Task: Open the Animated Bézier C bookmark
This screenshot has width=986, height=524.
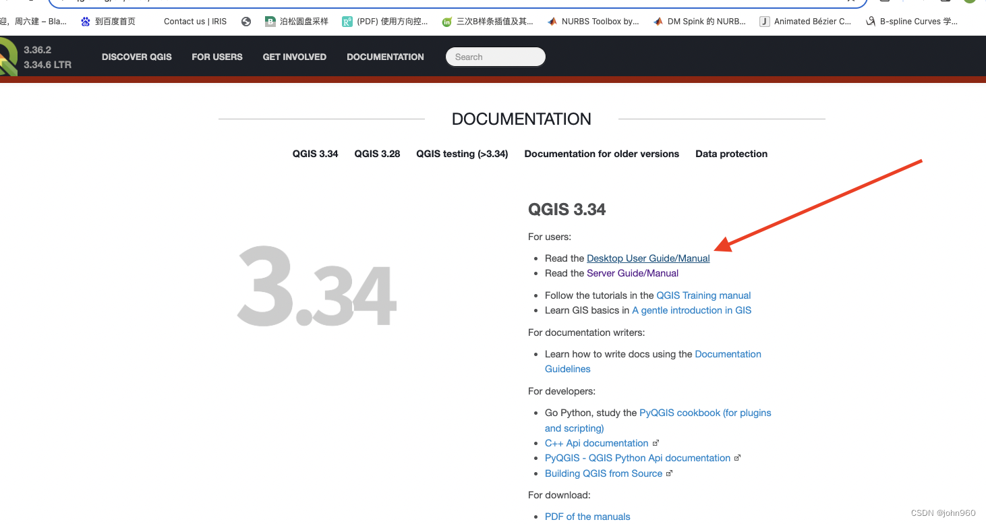Action: tap(805, 21)
